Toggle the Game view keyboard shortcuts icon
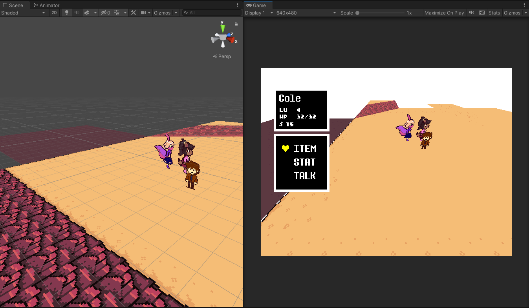 pyautogui.click(x=482, y=13)
